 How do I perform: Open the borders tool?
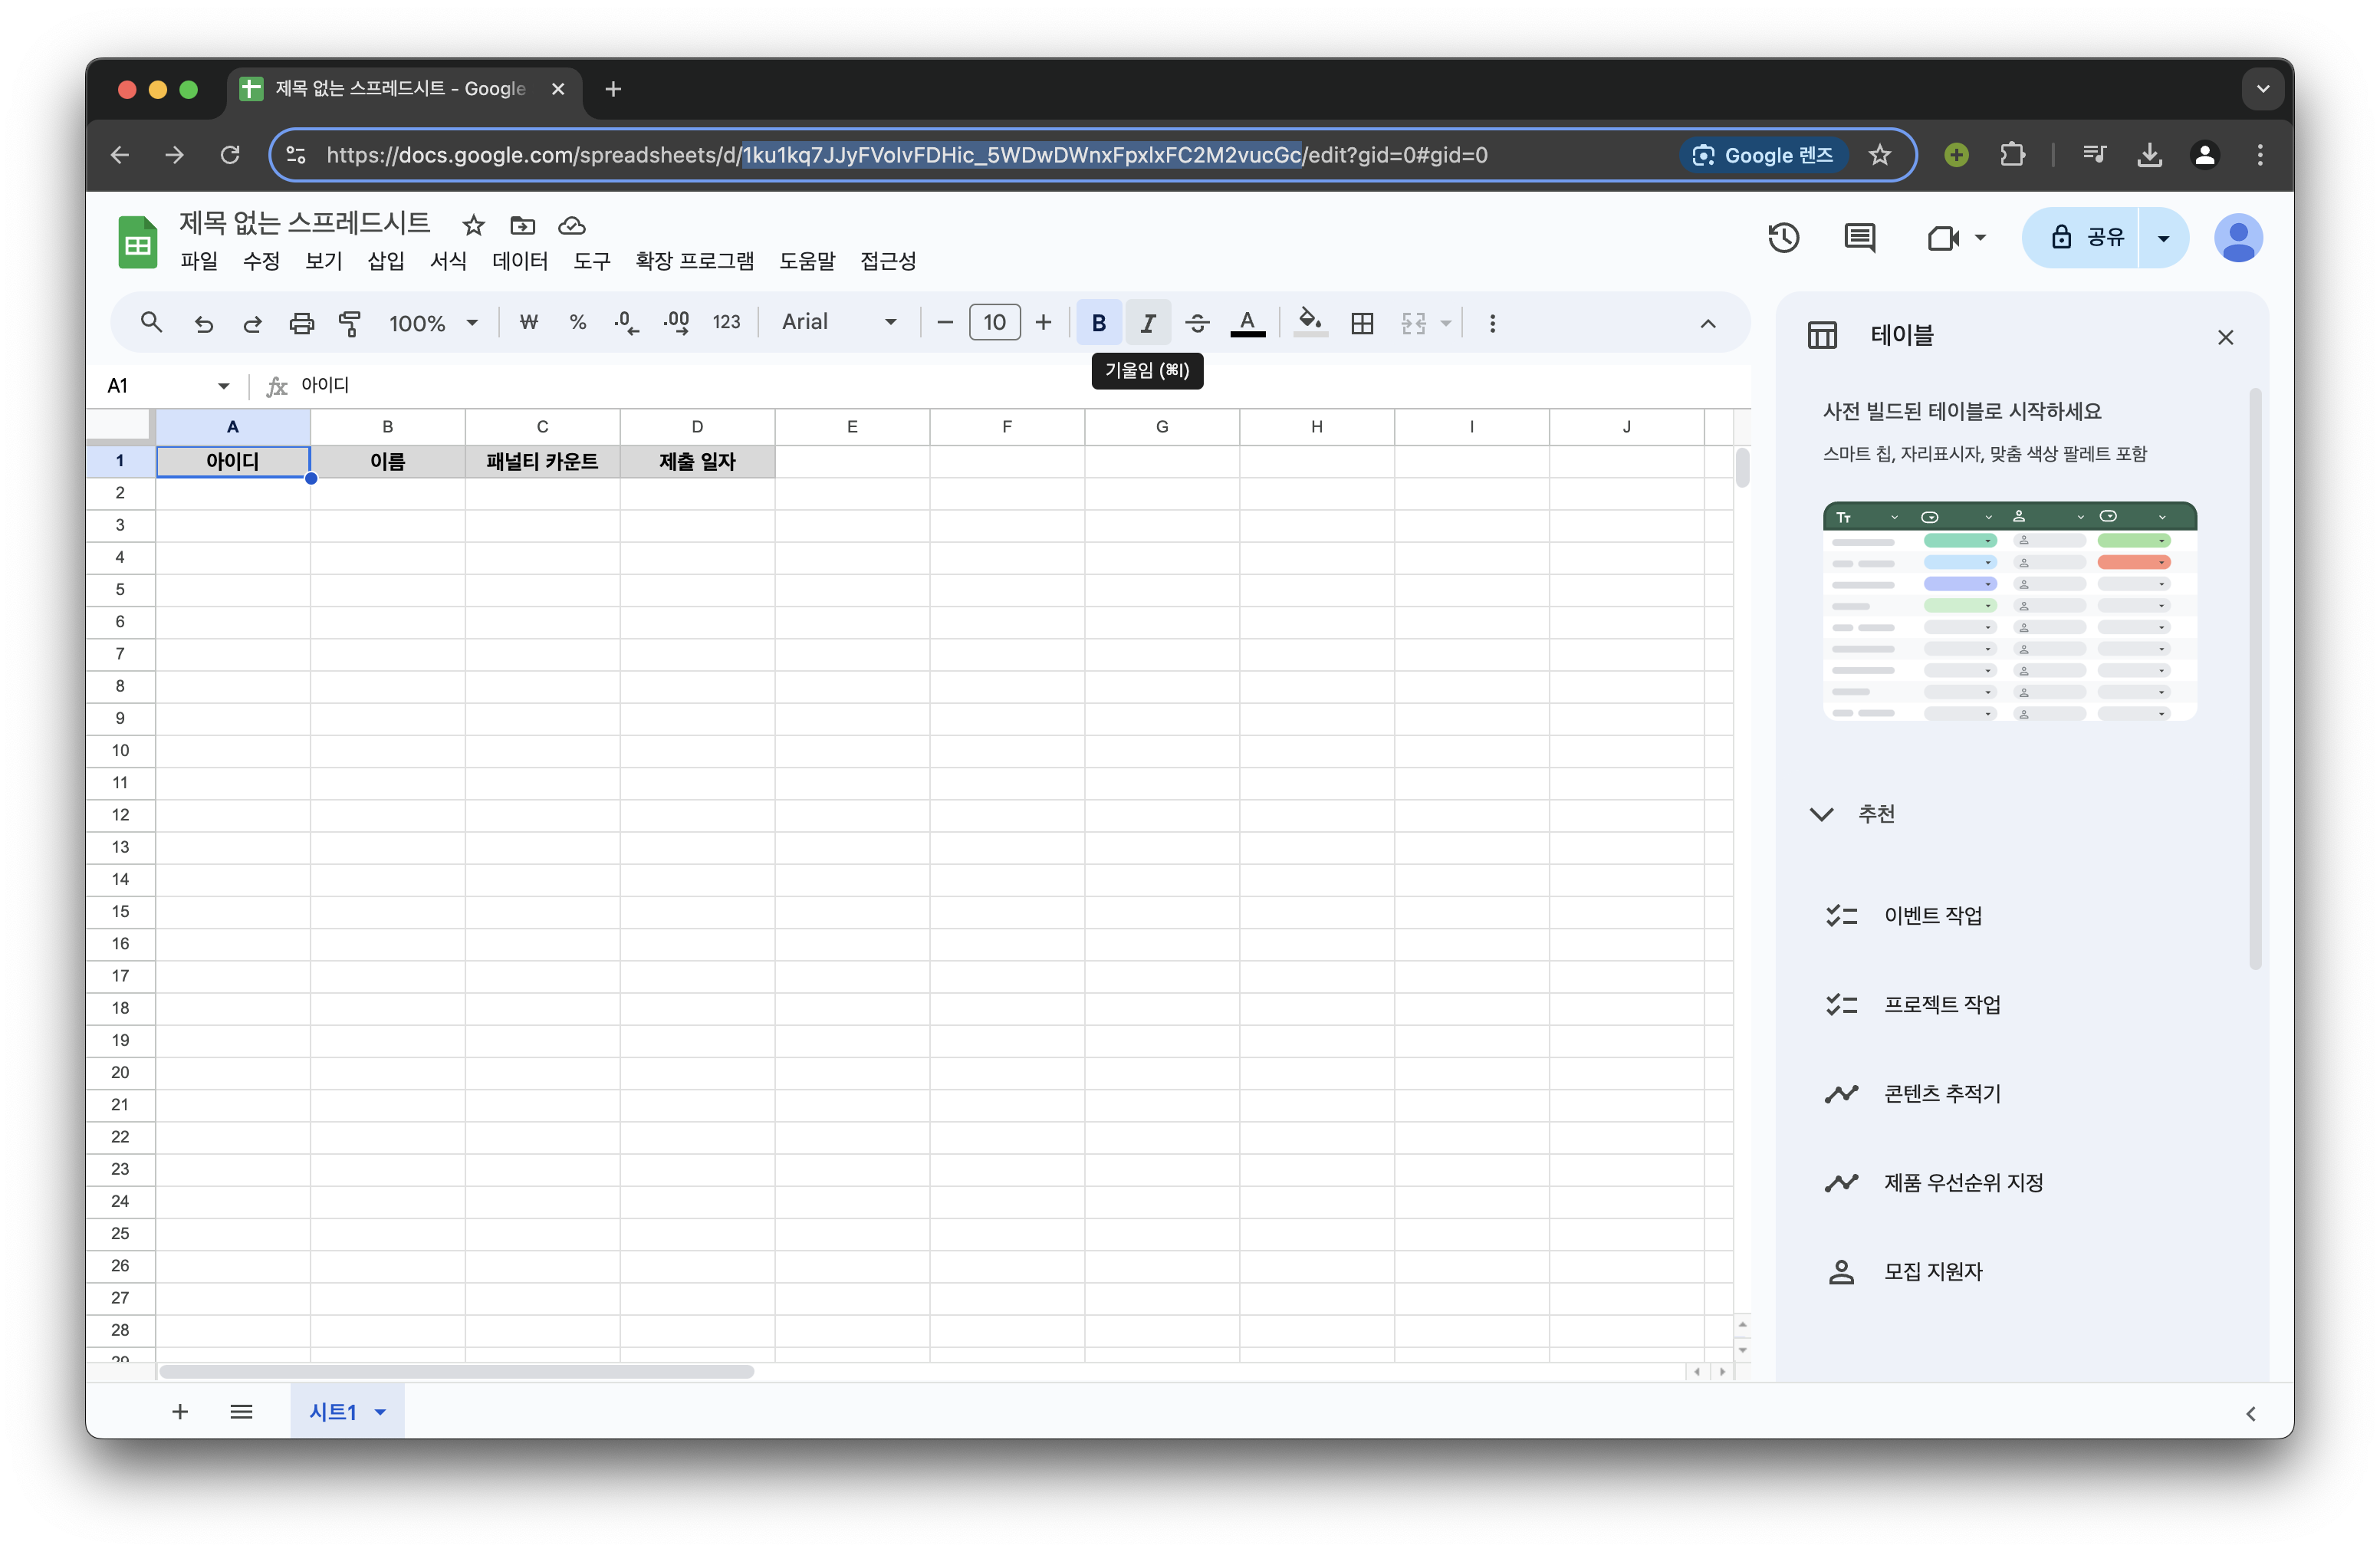[1362, 323]
